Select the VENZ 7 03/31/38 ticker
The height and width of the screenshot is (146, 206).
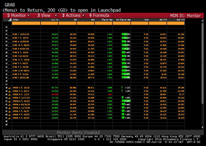[x=21, y=77]
